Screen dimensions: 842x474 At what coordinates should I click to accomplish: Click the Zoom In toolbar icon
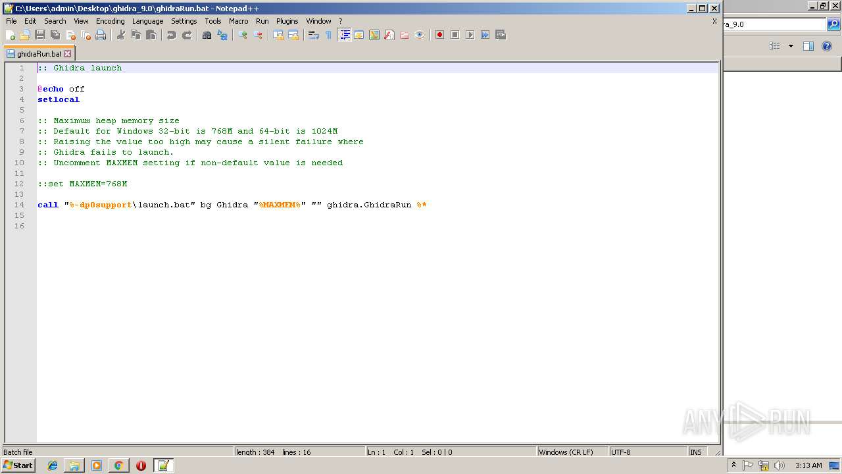[243, 35]
